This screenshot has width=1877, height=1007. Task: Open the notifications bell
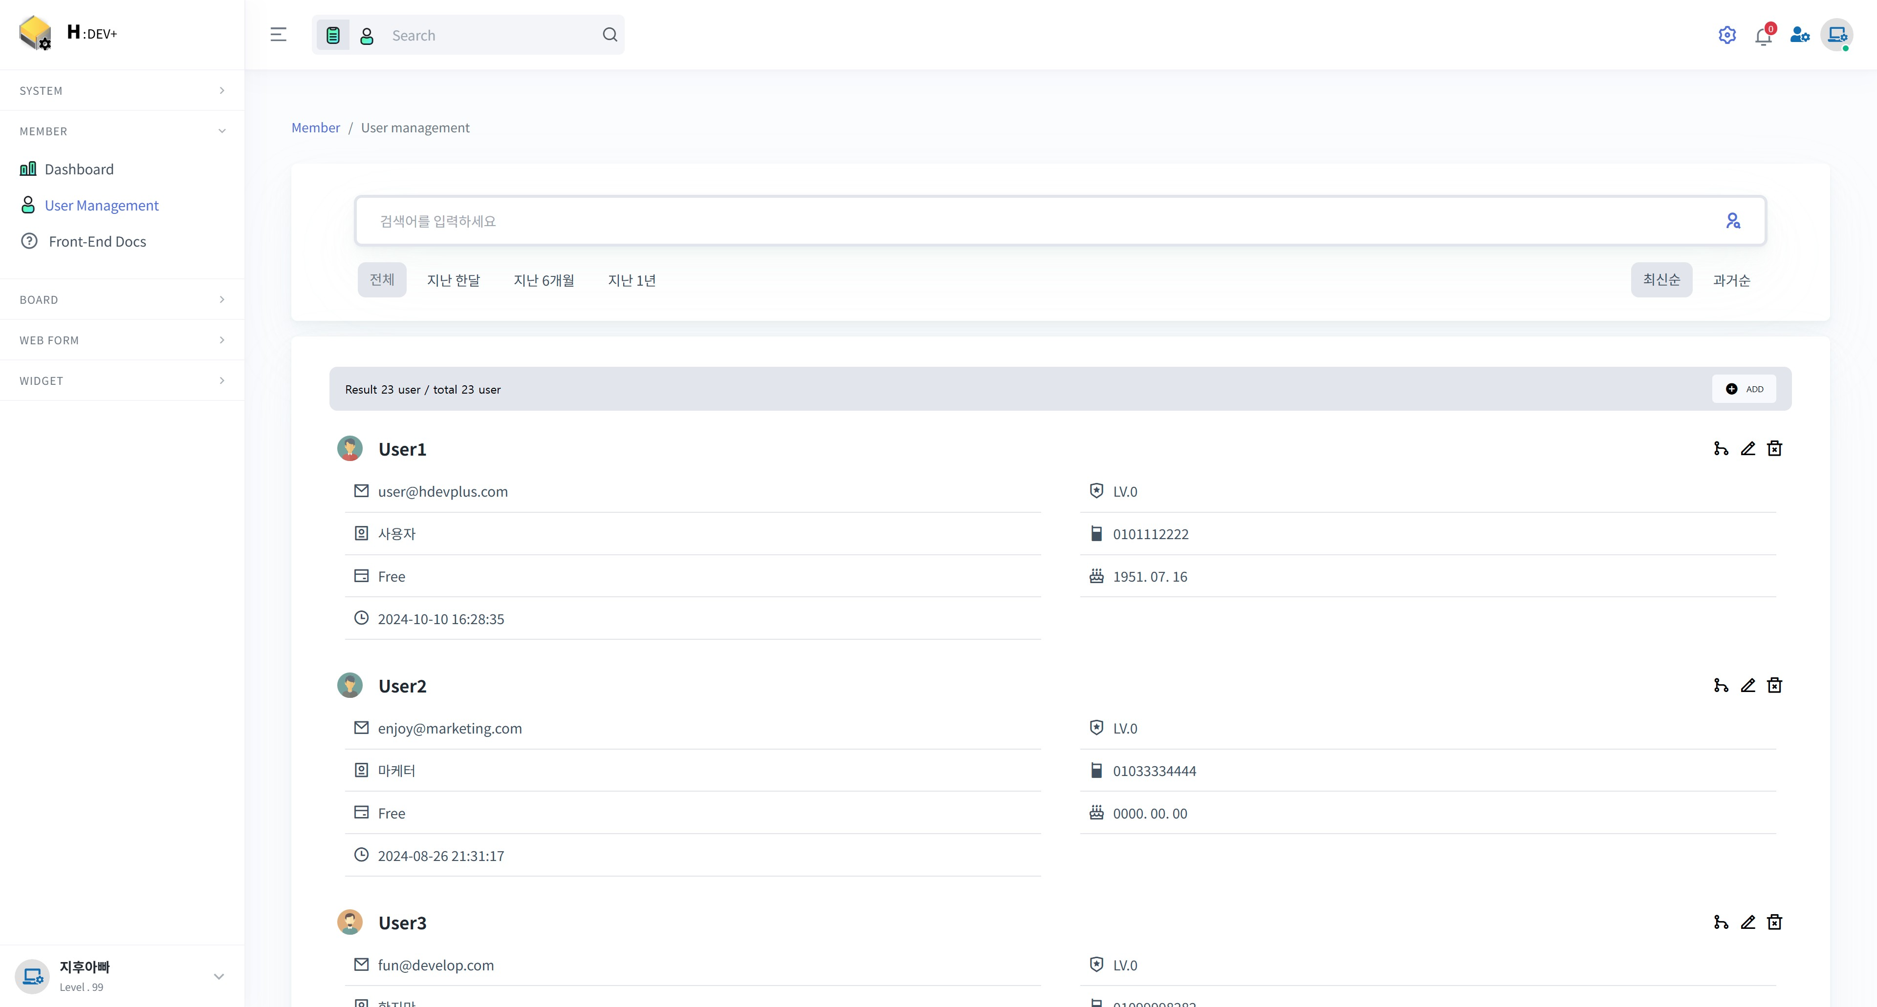(1763, 35)
